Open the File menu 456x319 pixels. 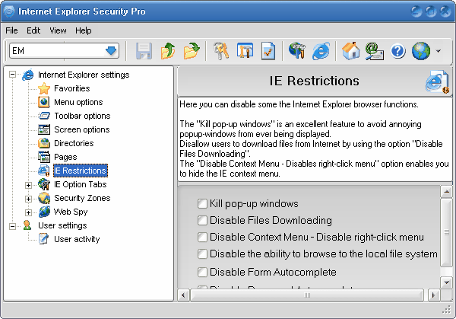pos(11,30)
